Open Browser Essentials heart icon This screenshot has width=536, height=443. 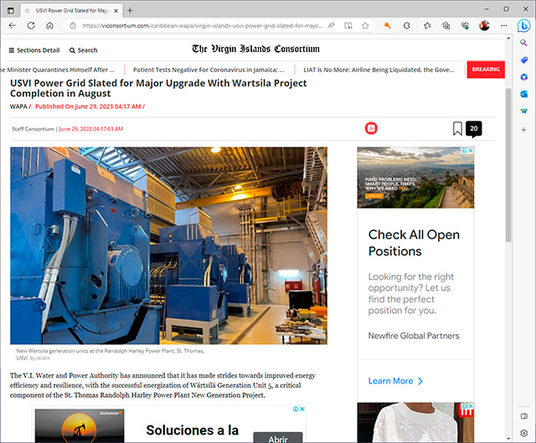(465, 26)
